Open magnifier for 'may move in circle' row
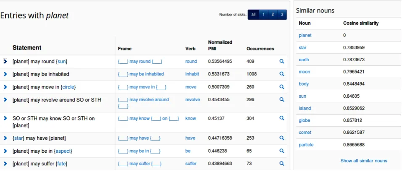 point(281,87)
